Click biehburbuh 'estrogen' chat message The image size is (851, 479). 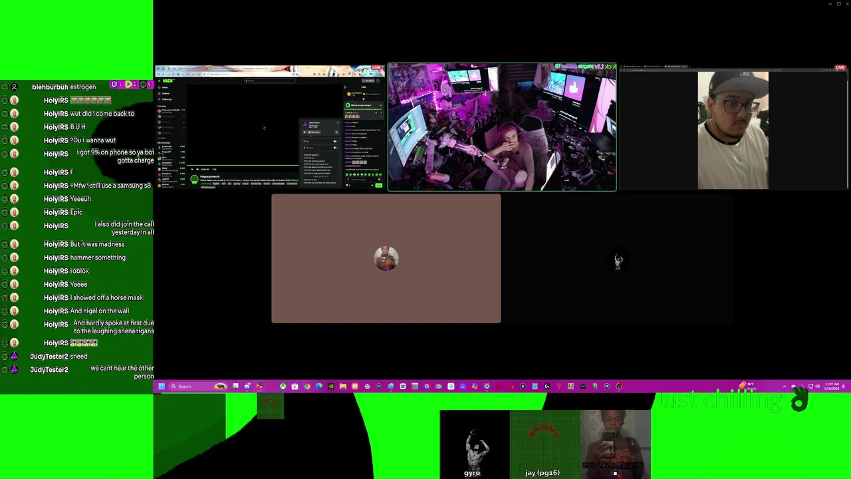click(83, 86)
